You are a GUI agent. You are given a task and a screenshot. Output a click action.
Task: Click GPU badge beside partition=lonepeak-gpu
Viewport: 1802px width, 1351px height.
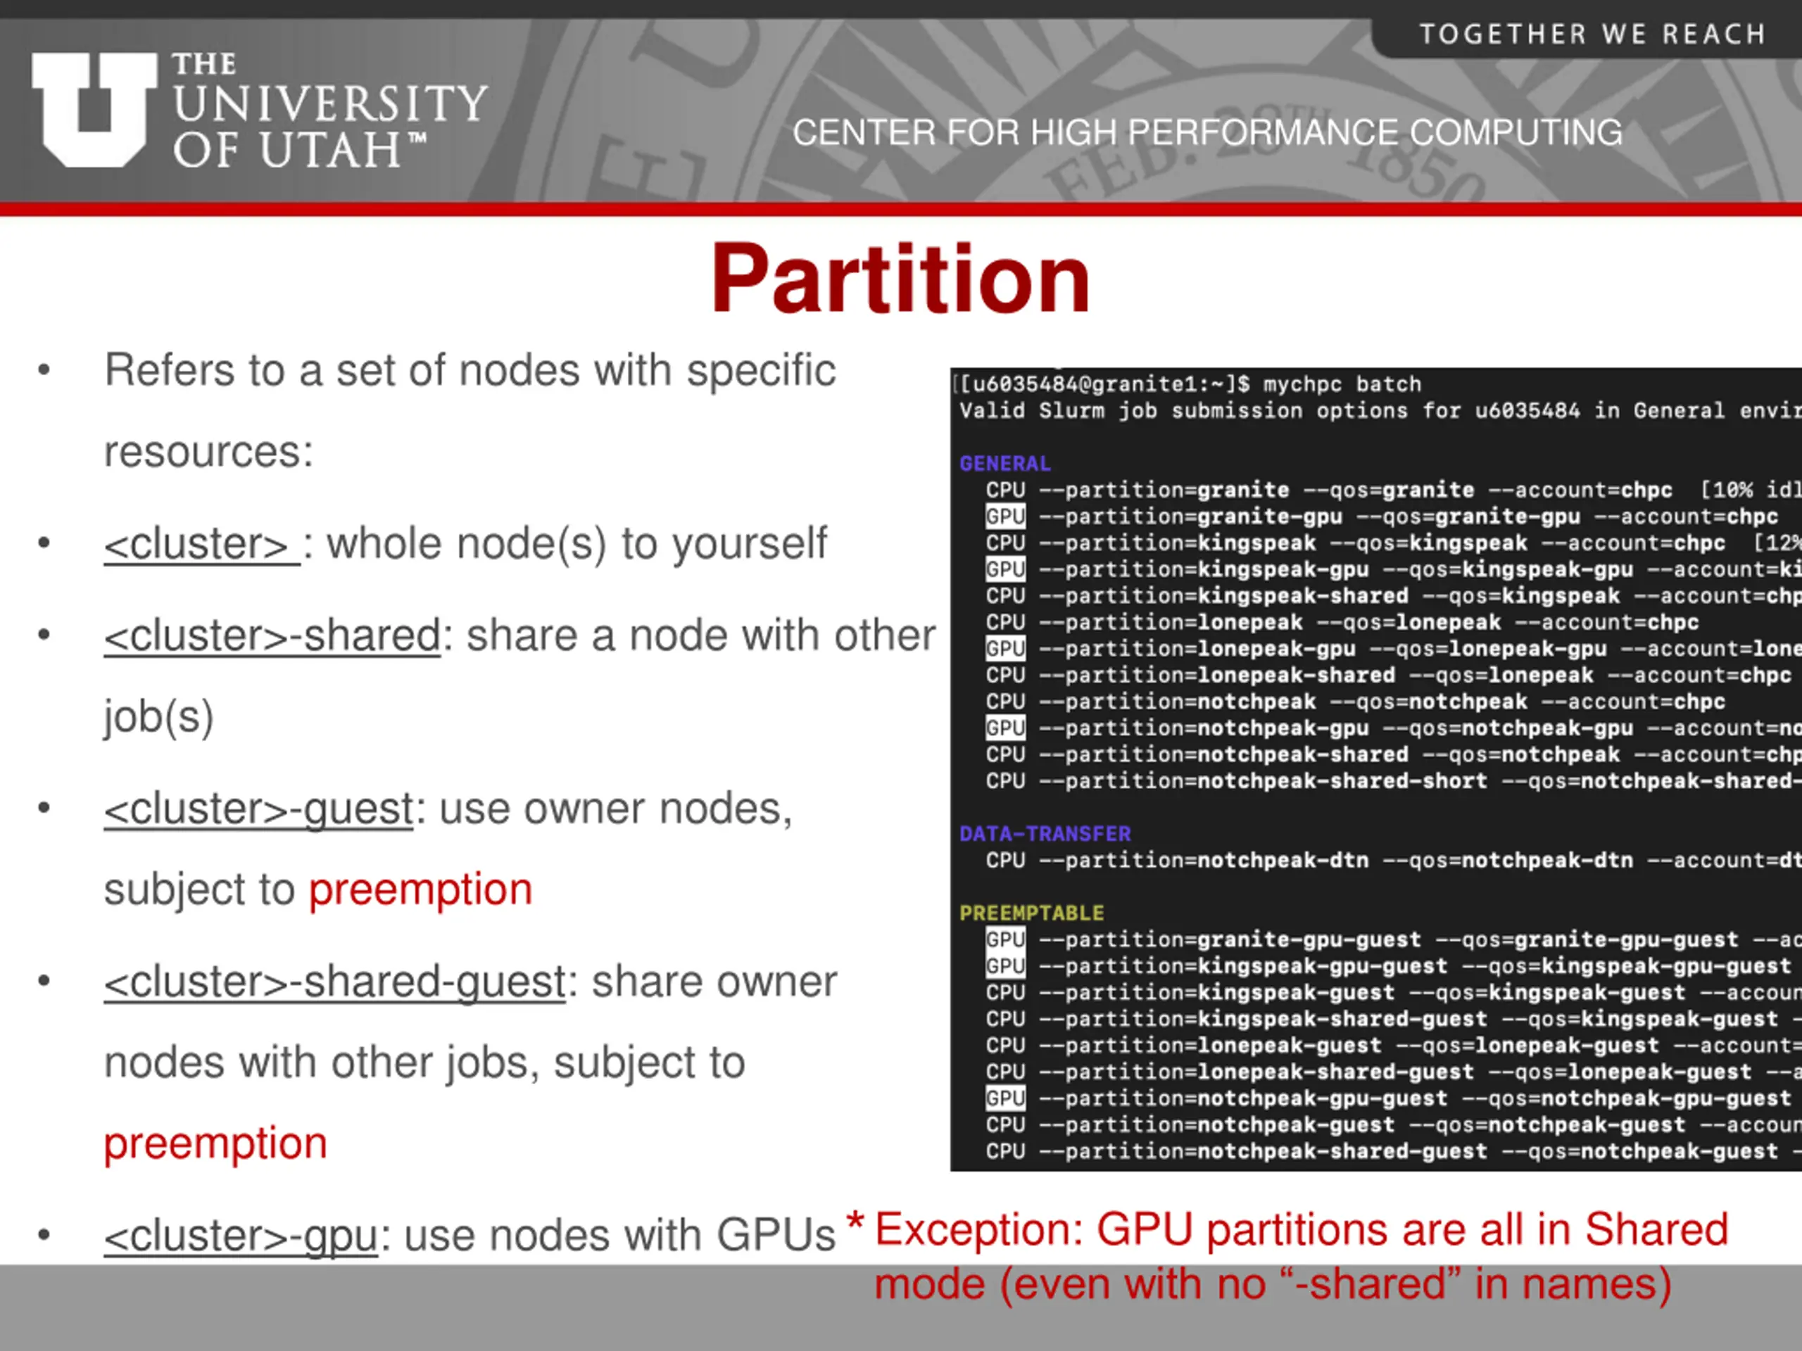(1005, 649)
